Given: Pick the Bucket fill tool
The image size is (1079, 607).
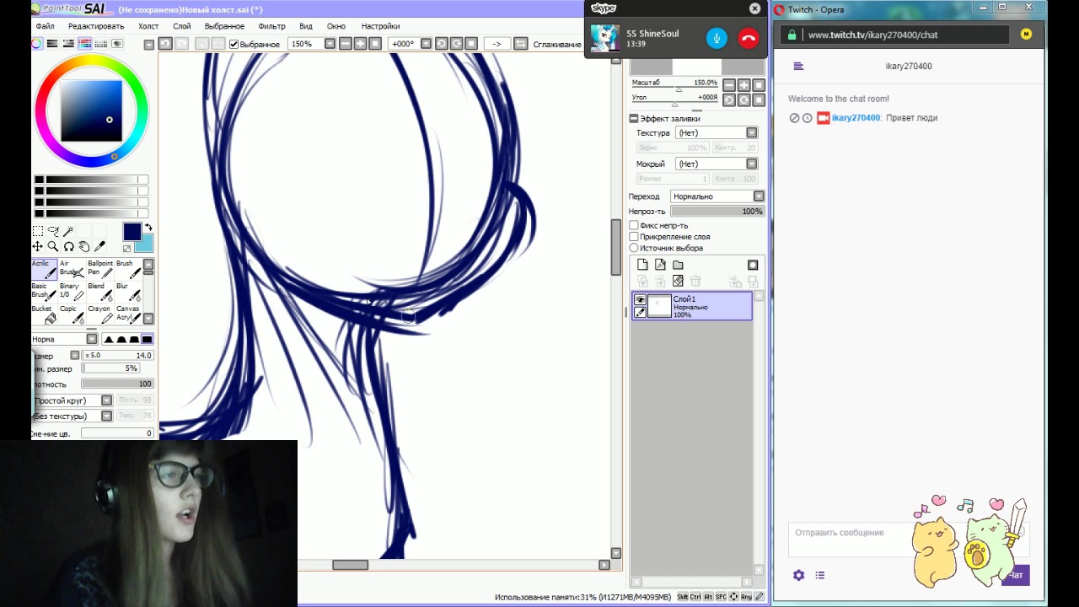Looking at the screenshot, I should (x=44, y=314).
